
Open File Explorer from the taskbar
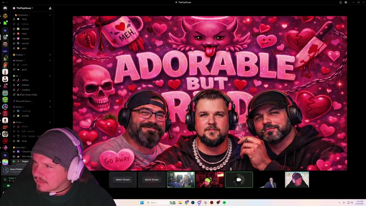pyautogui.click(x=180, y=203)
